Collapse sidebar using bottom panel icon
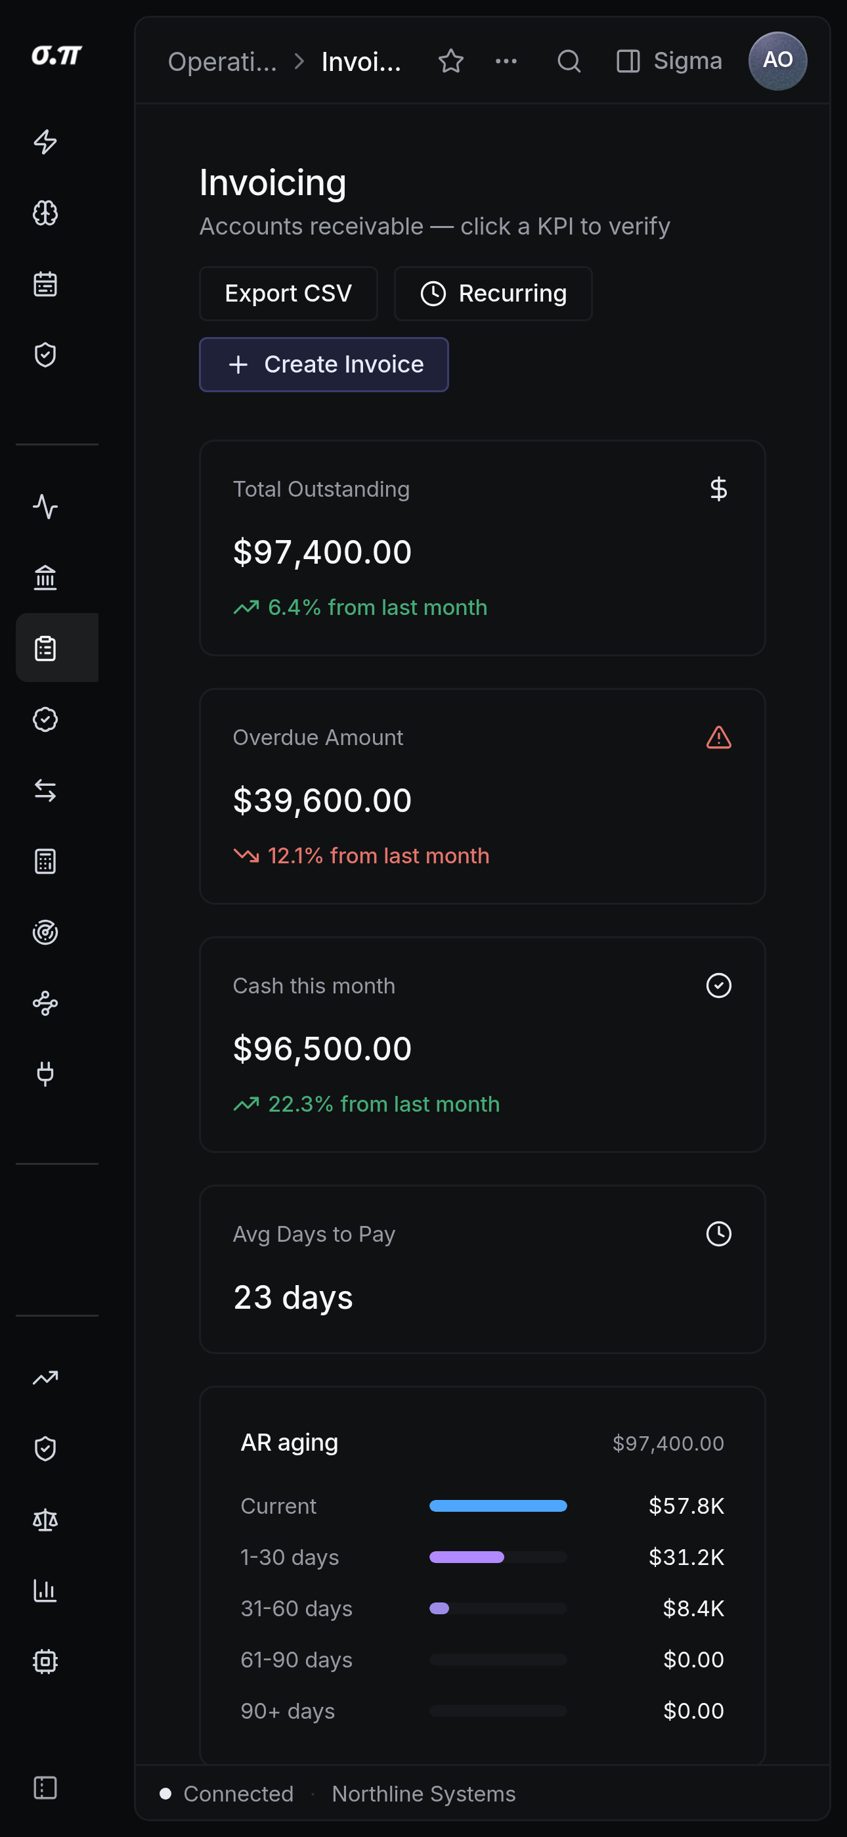 (x=45, y=1787)
